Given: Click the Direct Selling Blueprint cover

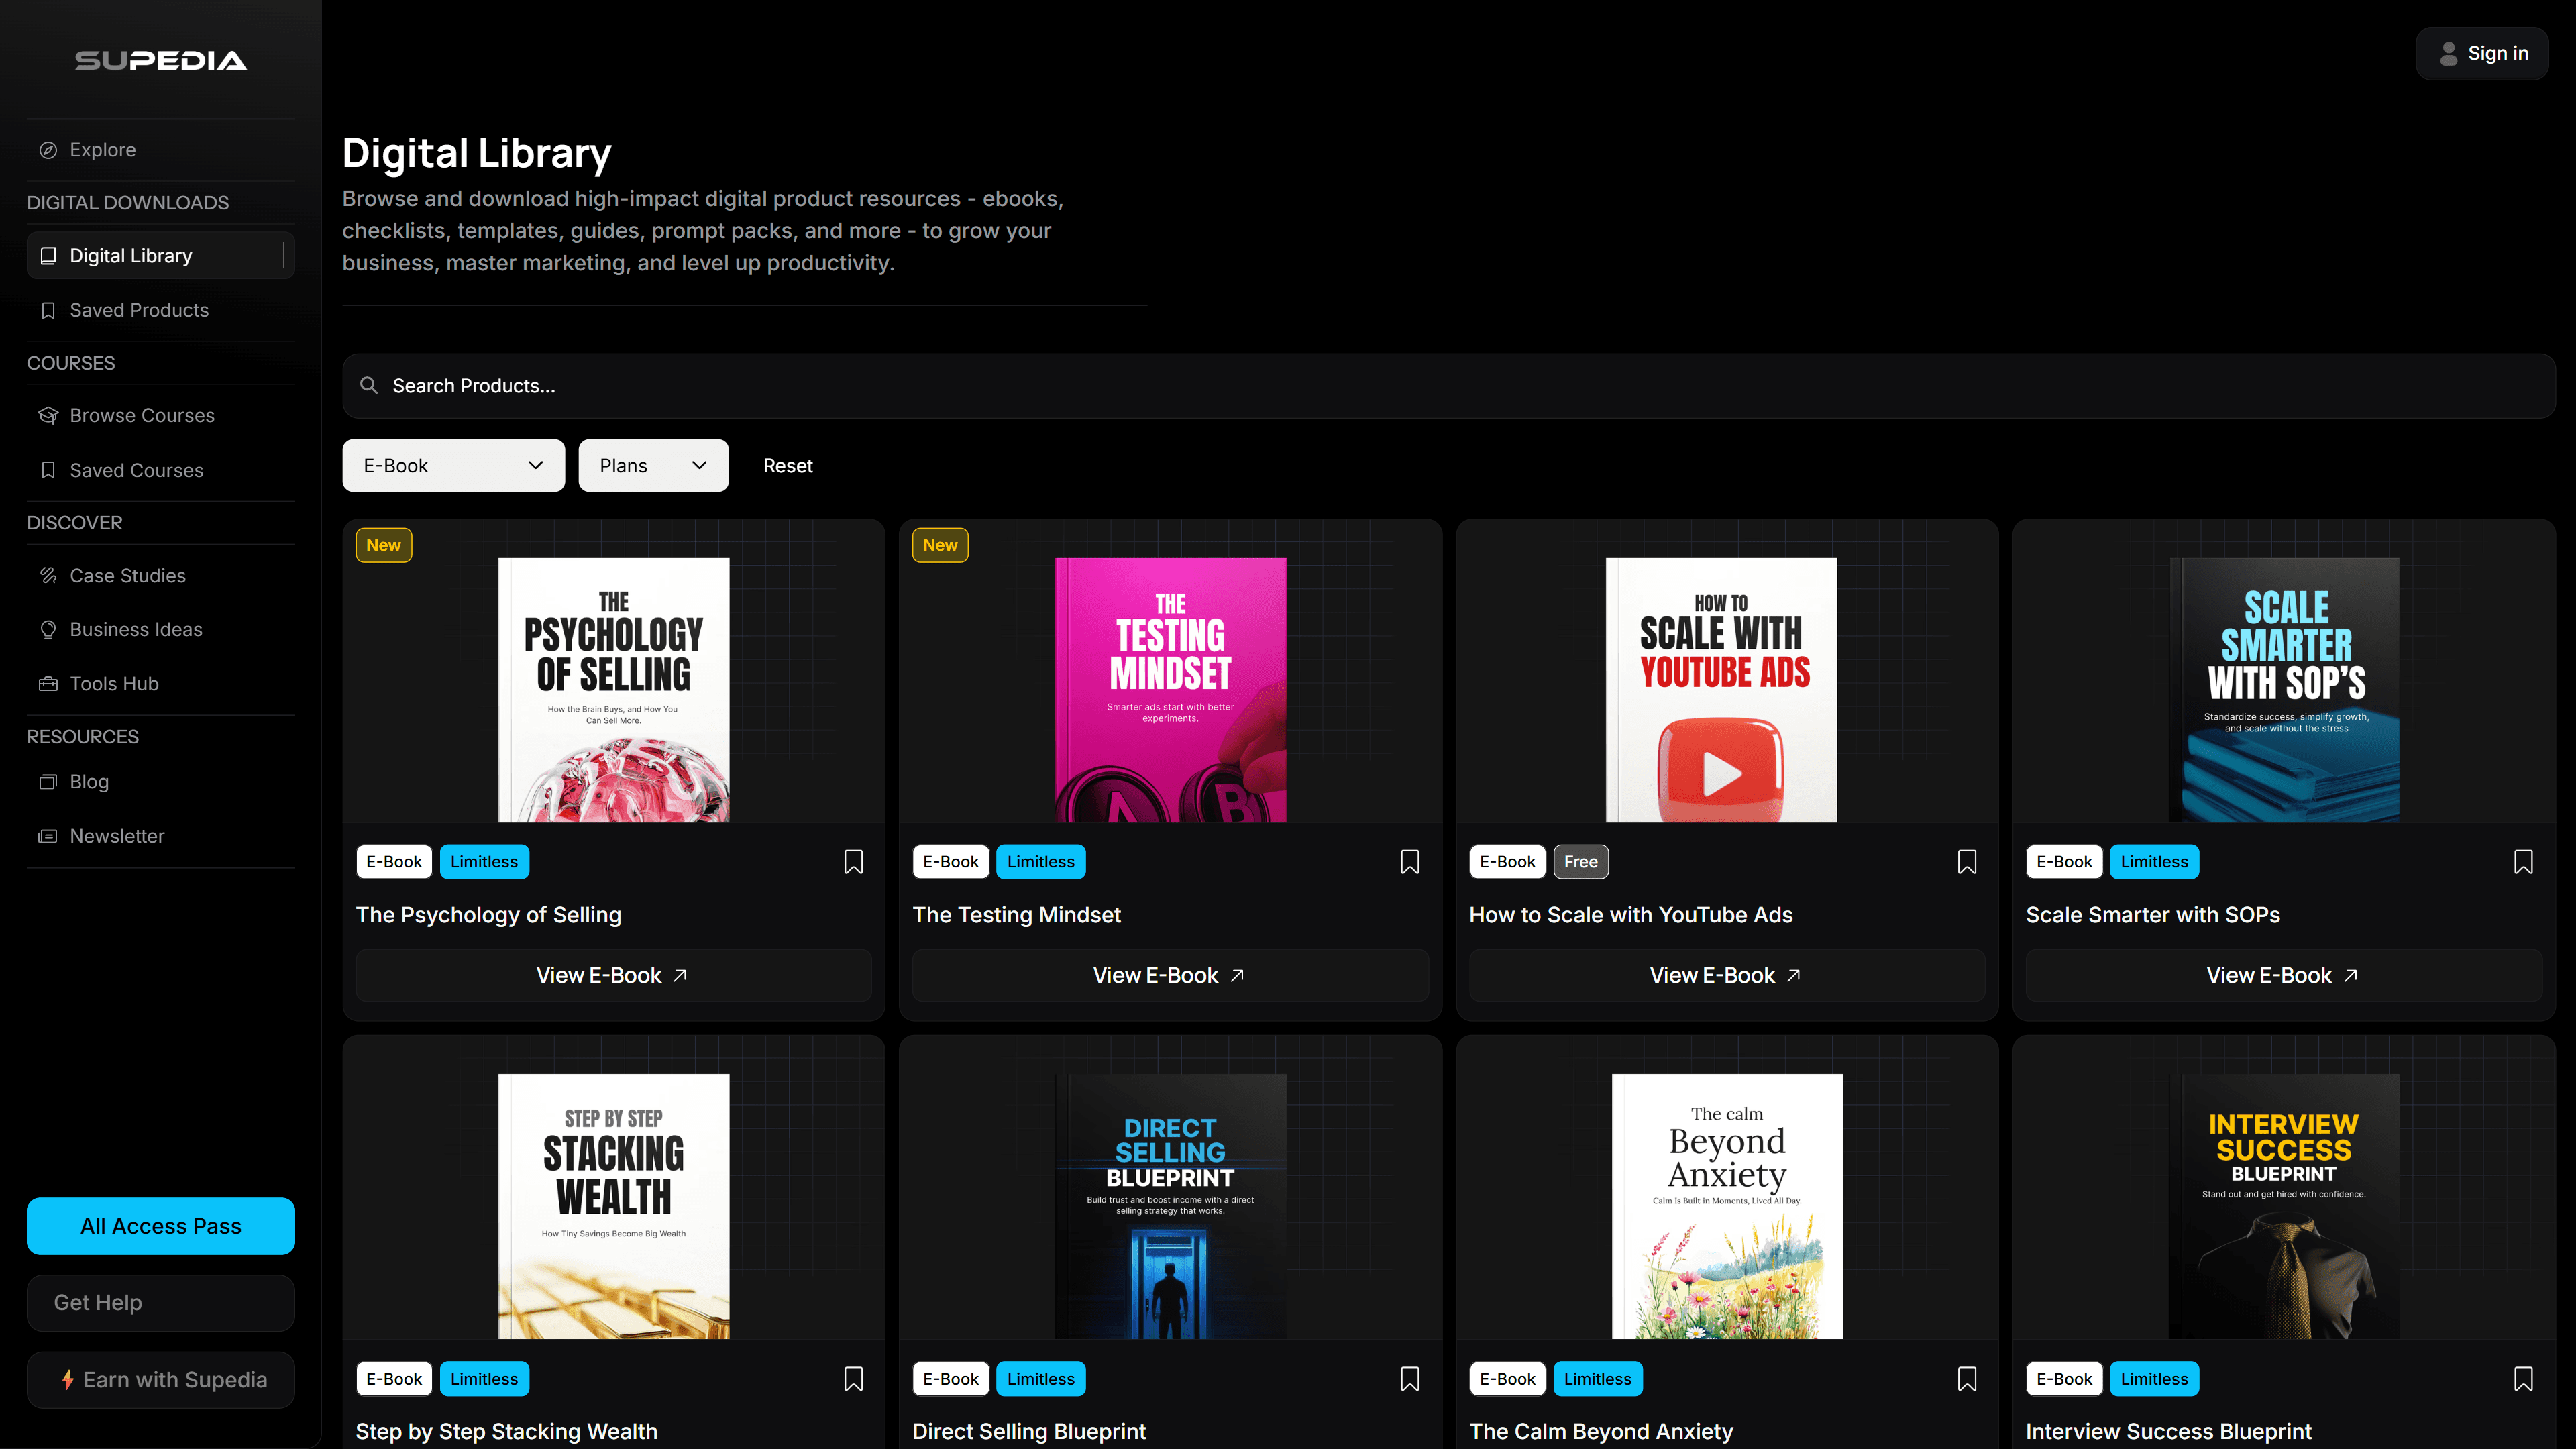Looking at the screenshot, I should point(1171,1206).
